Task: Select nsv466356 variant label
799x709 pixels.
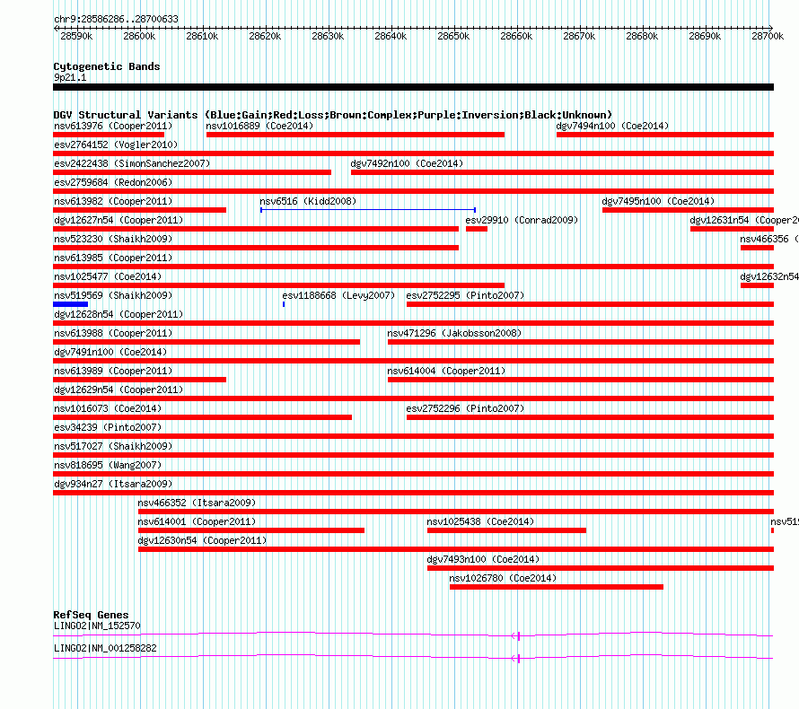Action: (769, 239)
